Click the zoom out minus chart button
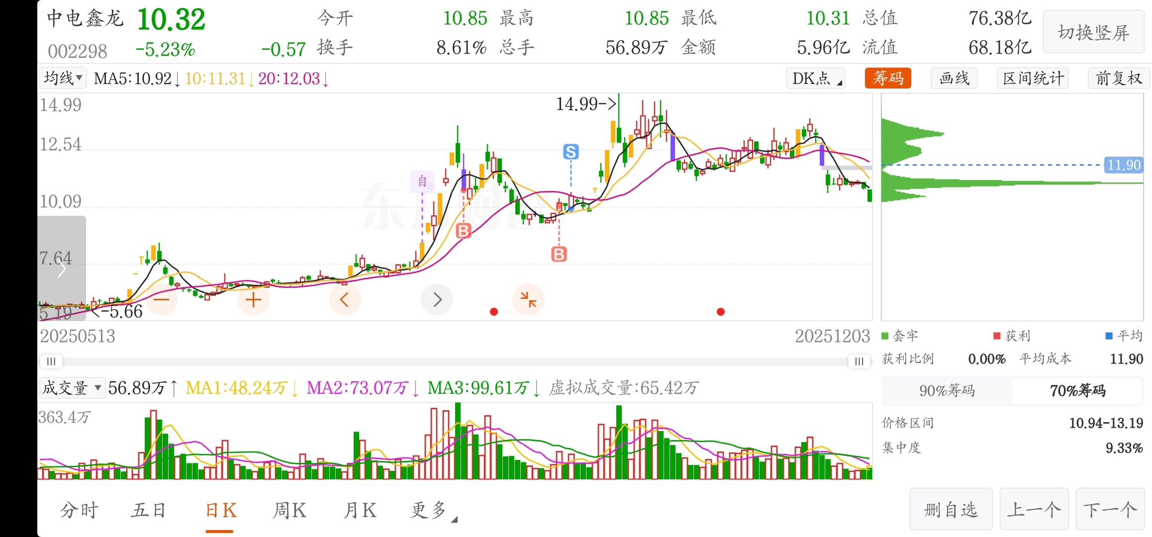 [x=162, y=299]
